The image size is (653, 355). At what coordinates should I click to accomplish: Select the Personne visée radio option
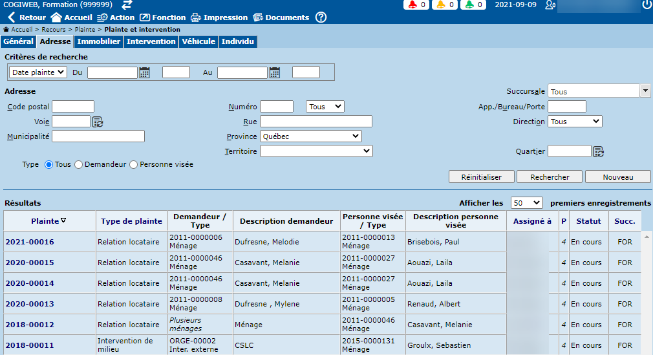[134, 165]
